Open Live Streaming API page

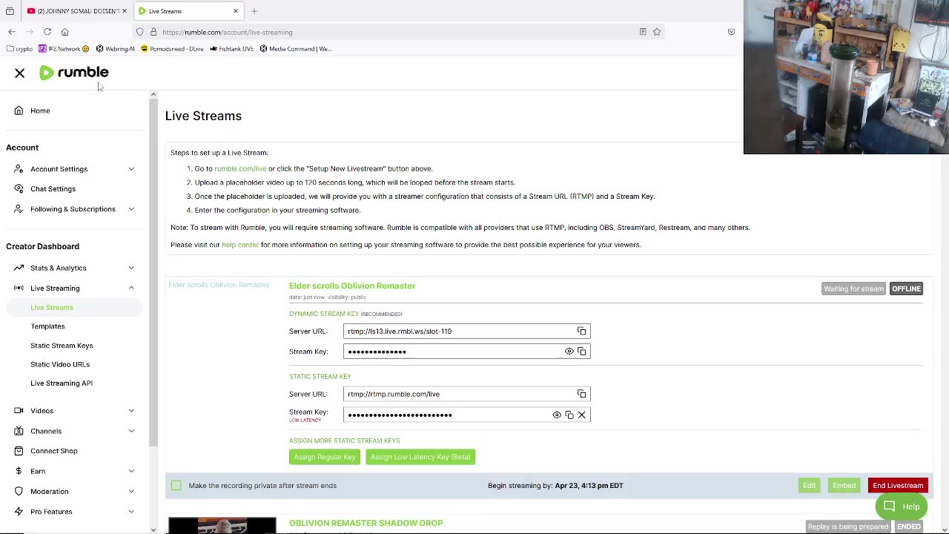pos(62,383)
